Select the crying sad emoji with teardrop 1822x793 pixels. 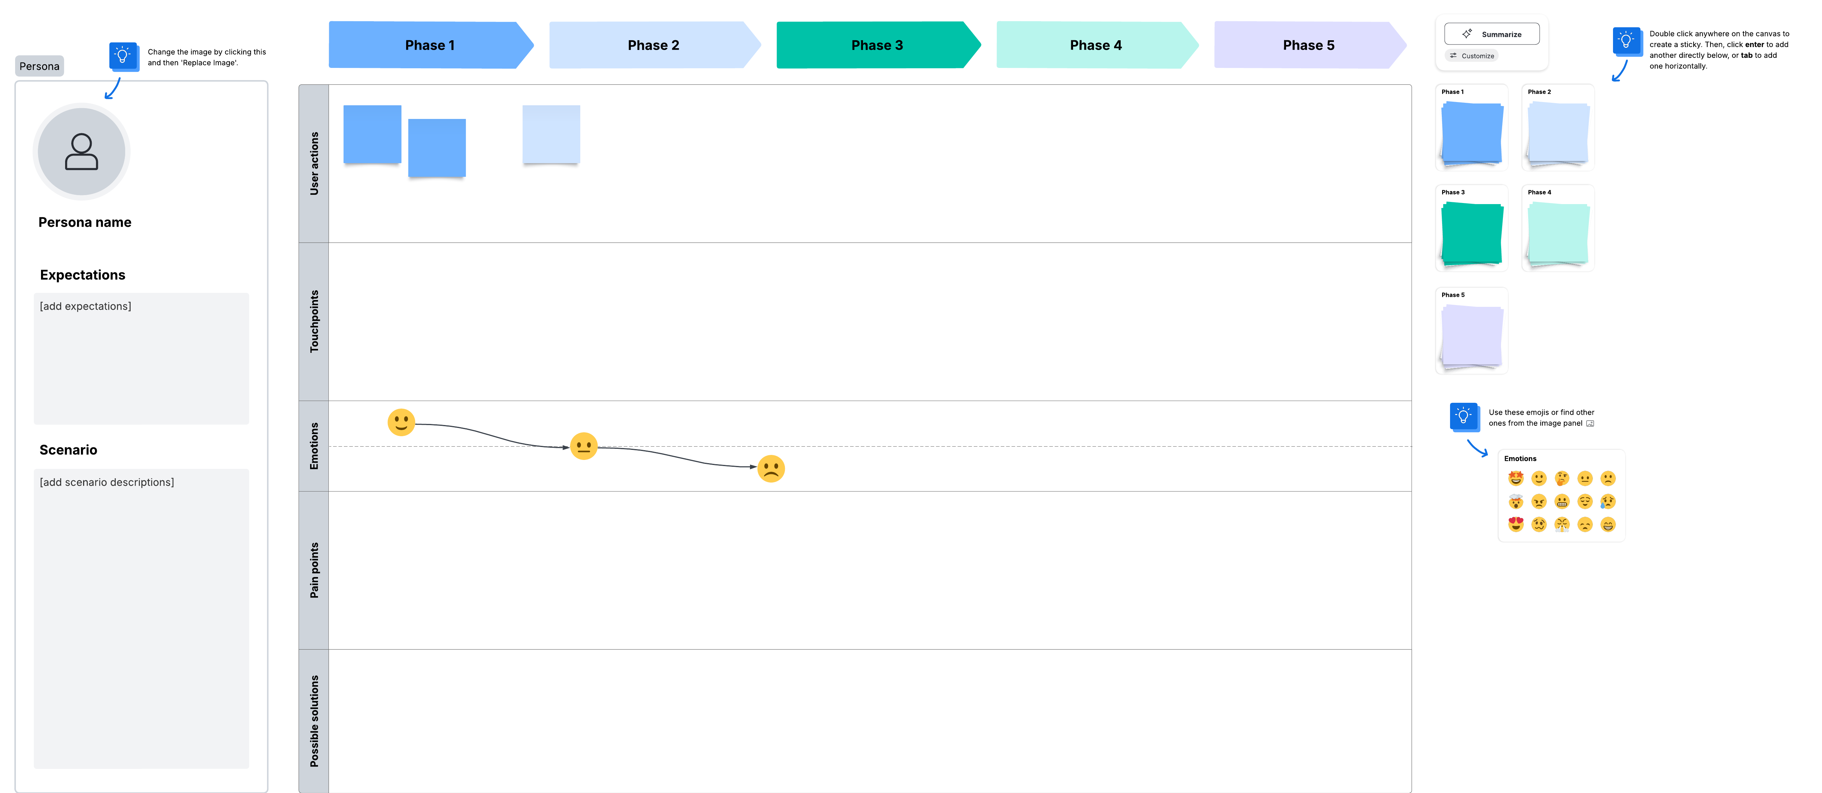[x=1608, y=502]
